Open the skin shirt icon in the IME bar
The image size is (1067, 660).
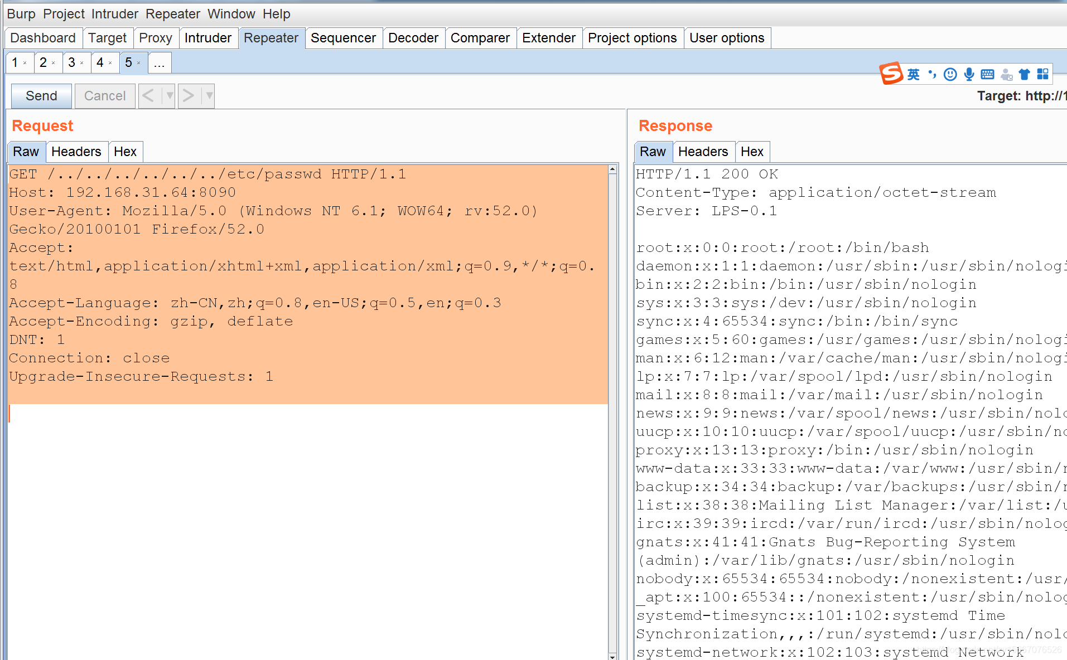pyautogui.click(x=1024, y=74)
